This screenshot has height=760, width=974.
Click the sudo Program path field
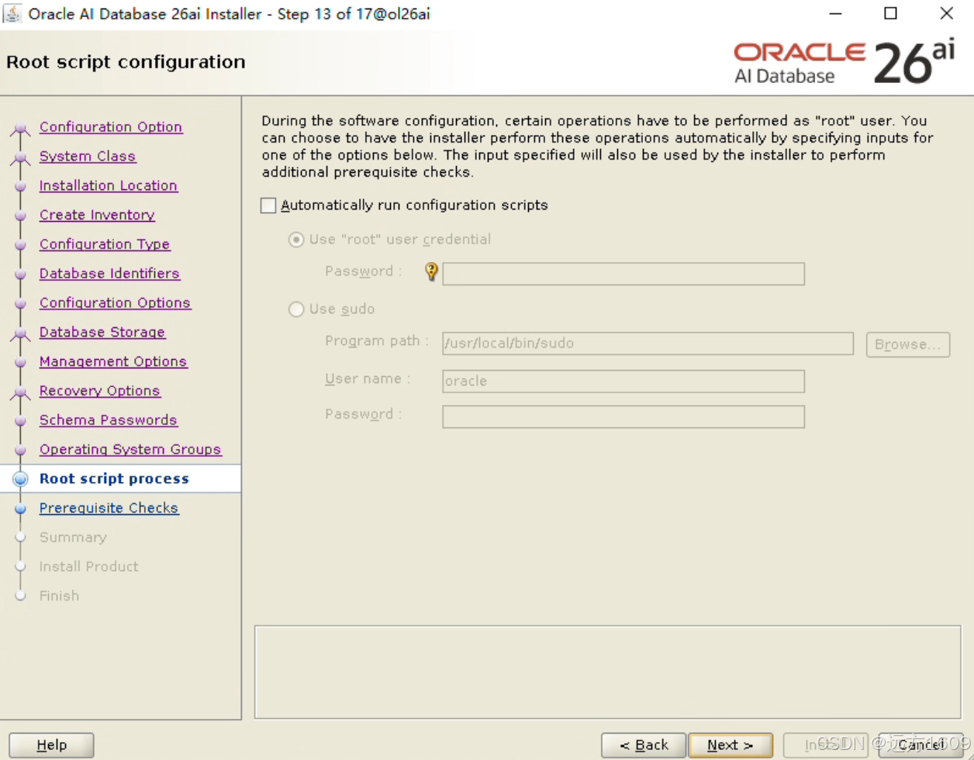(x=648, y=344)
